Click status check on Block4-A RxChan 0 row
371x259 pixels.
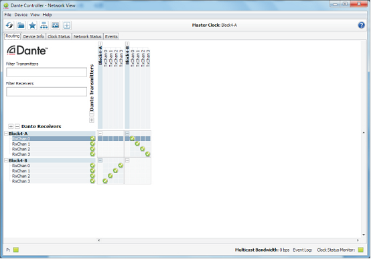coord(92,138)
